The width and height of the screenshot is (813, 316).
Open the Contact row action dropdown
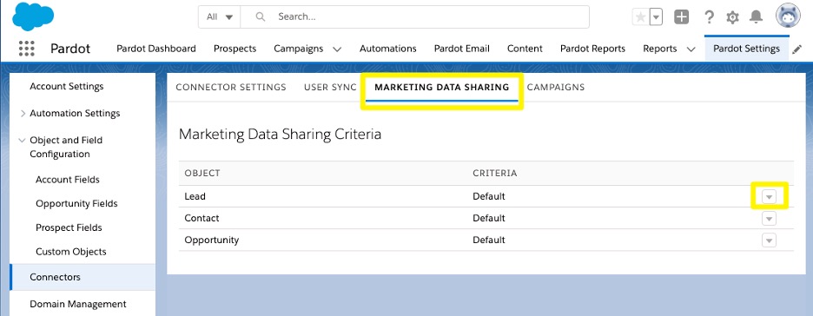pyautogui.click(x=769, y=218)
